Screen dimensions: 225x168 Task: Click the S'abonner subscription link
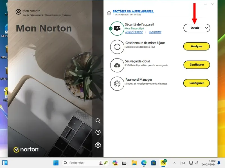[67, 15]
